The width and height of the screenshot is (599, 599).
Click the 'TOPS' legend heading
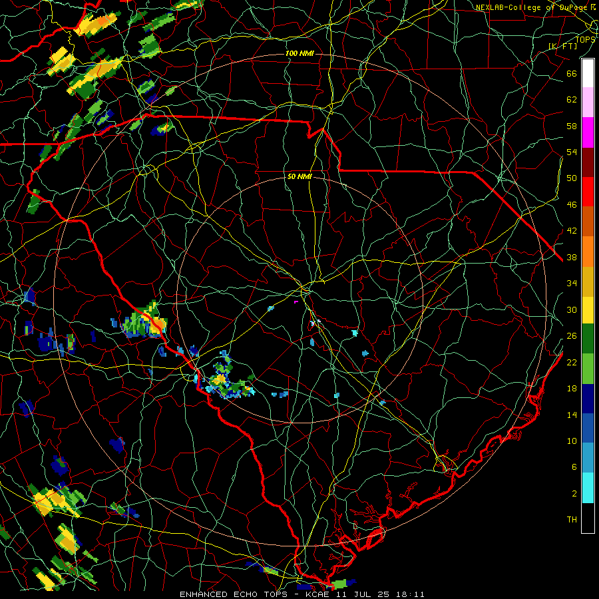pos(585,39)
